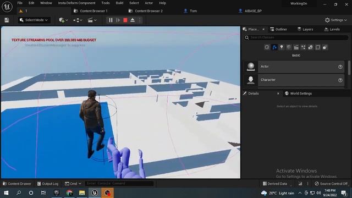Click the console command input field
352x198 pixels.
pyautogui.click(x=119, y=184)
